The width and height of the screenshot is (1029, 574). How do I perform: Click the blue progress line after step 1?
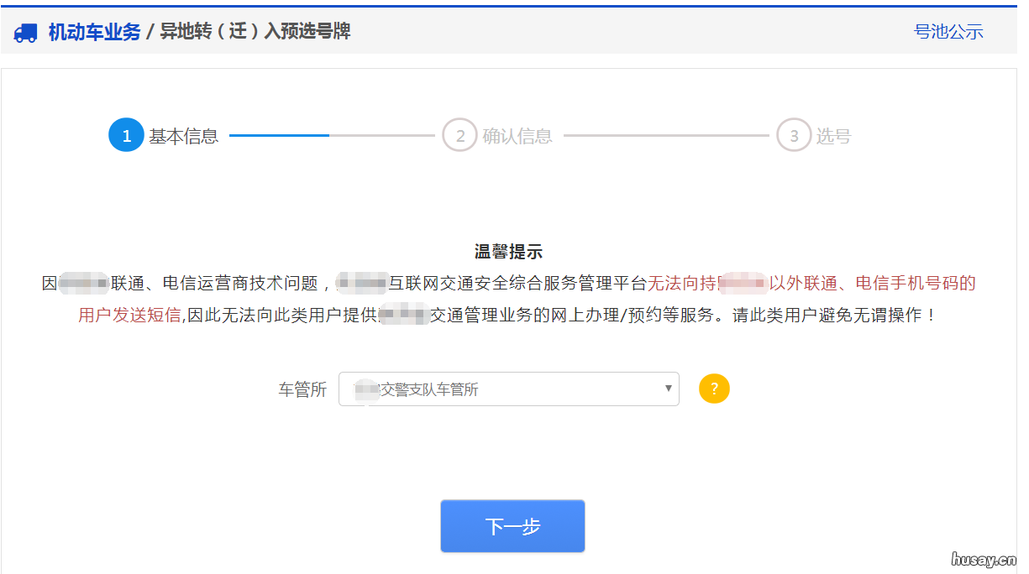pos(277,134)
